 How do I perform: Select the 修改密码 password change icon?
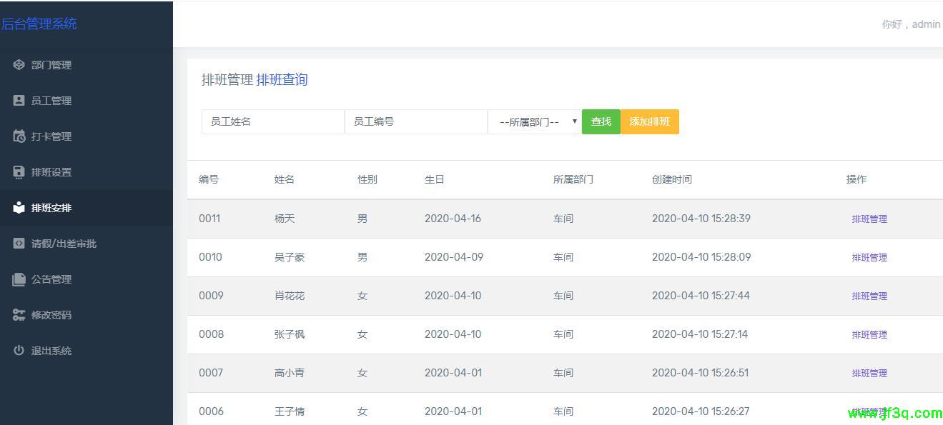pyautogui.click(x=19, y=314)
